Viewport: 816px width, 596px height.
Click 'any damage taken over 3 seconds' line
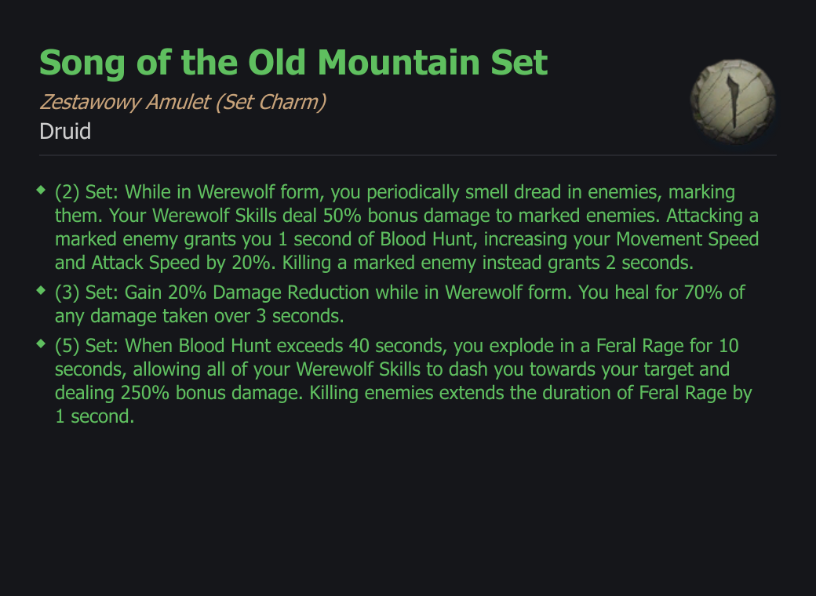click(199, 316)
